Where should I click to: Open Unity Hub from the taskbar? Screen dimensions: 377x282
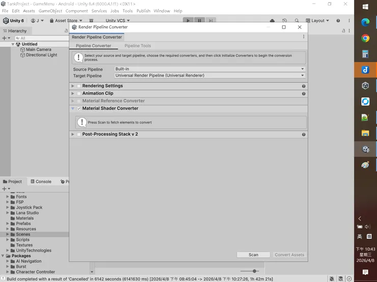(365, 85)
